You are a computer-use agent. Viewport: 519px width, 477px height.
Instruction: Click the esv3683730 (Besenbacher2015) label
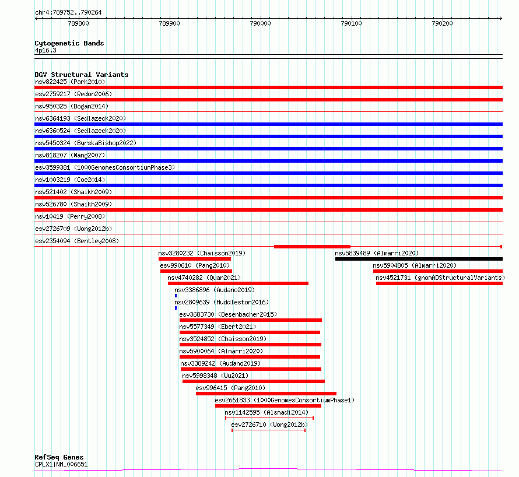click(228, 314)
